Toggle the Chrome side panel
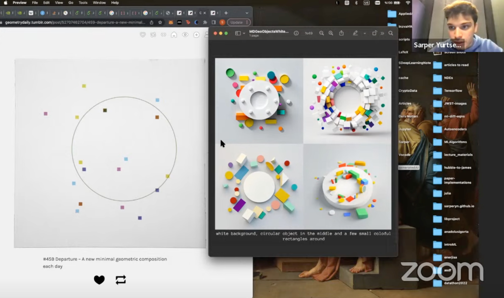This screenshot has width=504, height=298. point(214,23)
